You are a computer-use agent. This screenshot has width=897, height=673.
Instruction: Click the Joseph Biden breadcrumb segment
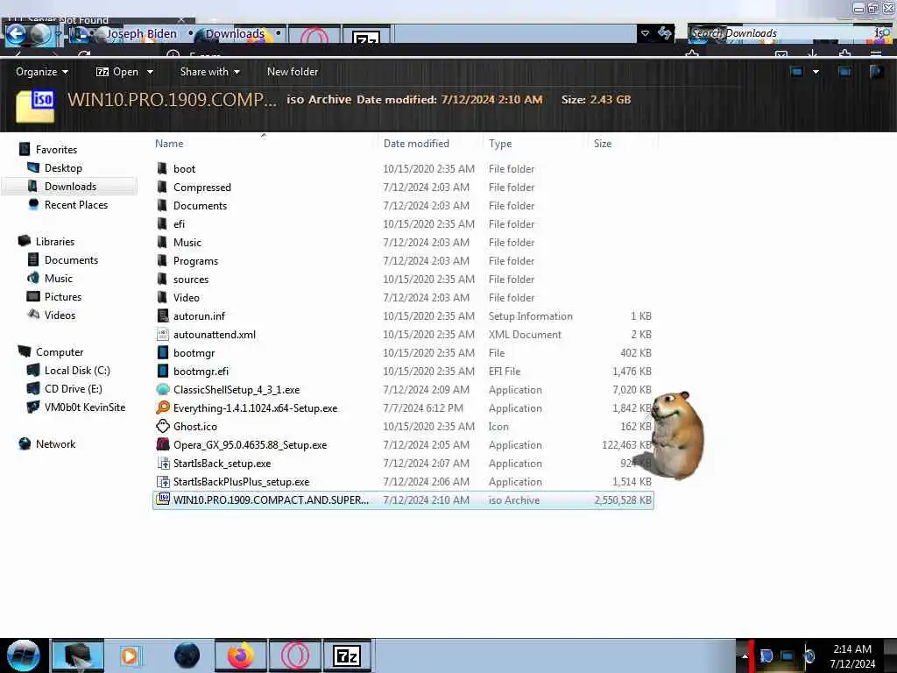141,34
